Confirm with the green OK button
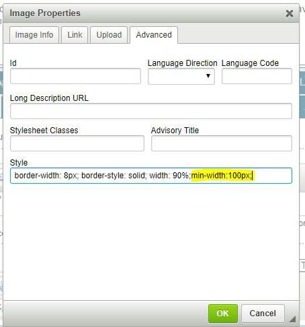 223,314
